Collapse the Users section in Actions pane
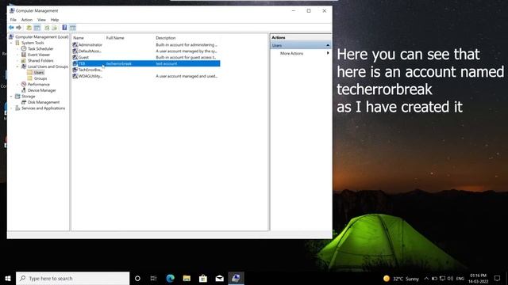This screenshot has height=285, width=508. tap(328, 46)
